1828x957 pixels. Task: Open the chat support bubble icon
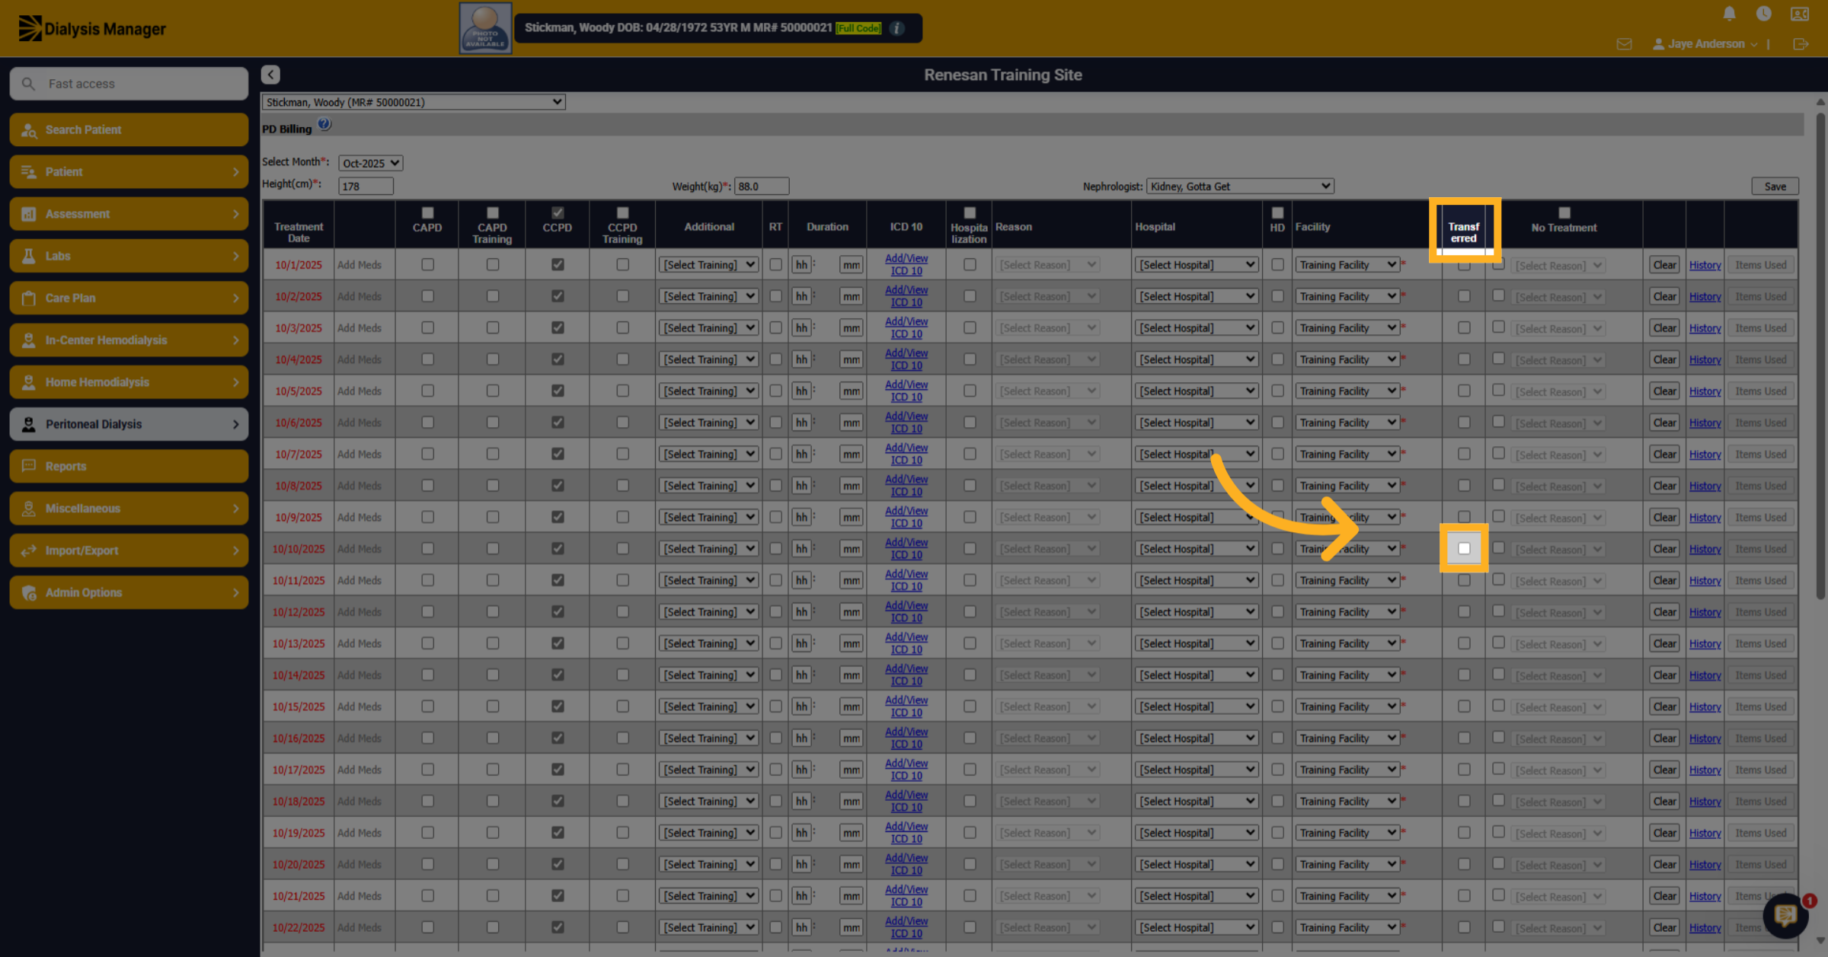[1785, 914]
